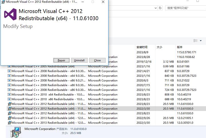This screenshot has width=206, height=138.
Task: Refresh the Programs and Features window
Action: (x=160, y=8)
